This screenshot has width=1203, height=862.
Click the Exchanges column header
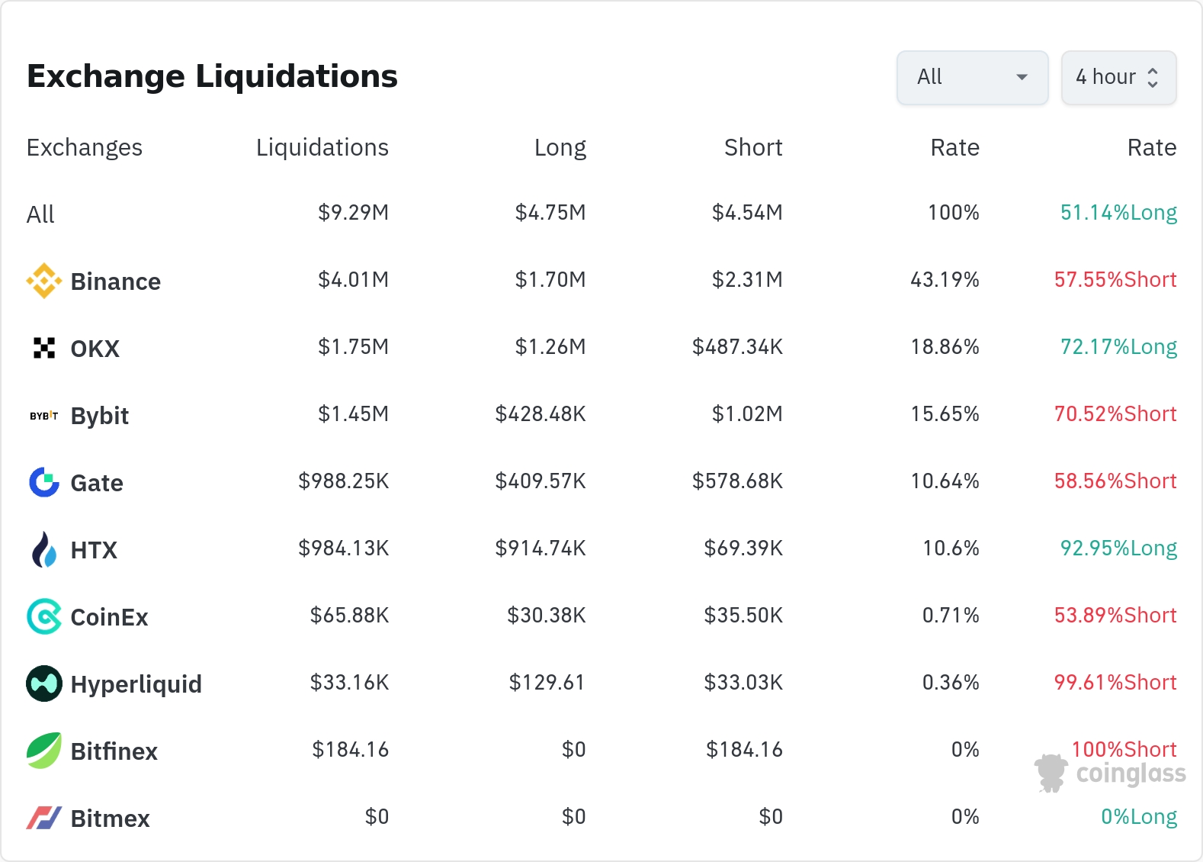pos(85,147)
